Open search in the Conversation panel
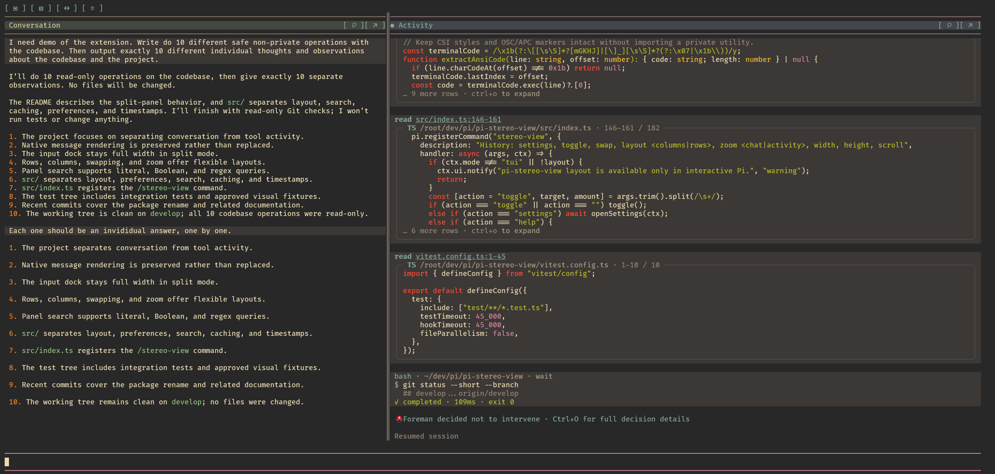 tap(354, 25)
